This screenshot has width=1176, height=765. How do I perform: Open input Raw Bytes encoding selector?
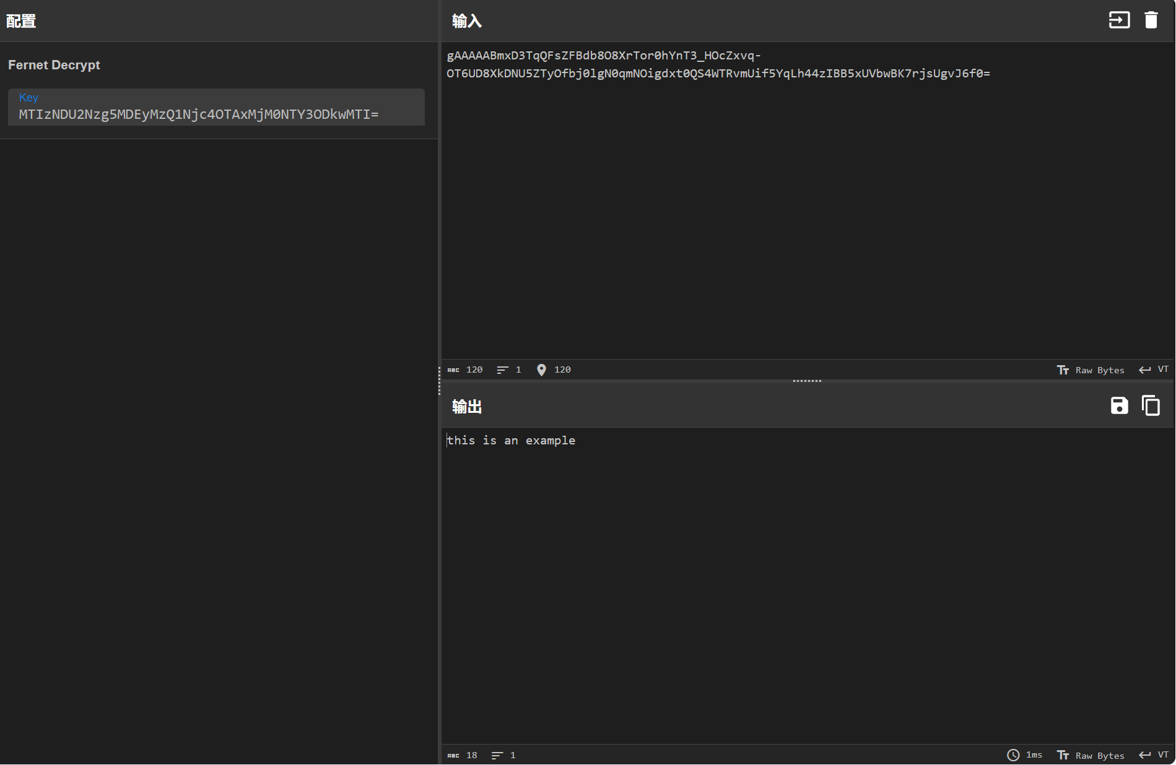coord(1091,370)
